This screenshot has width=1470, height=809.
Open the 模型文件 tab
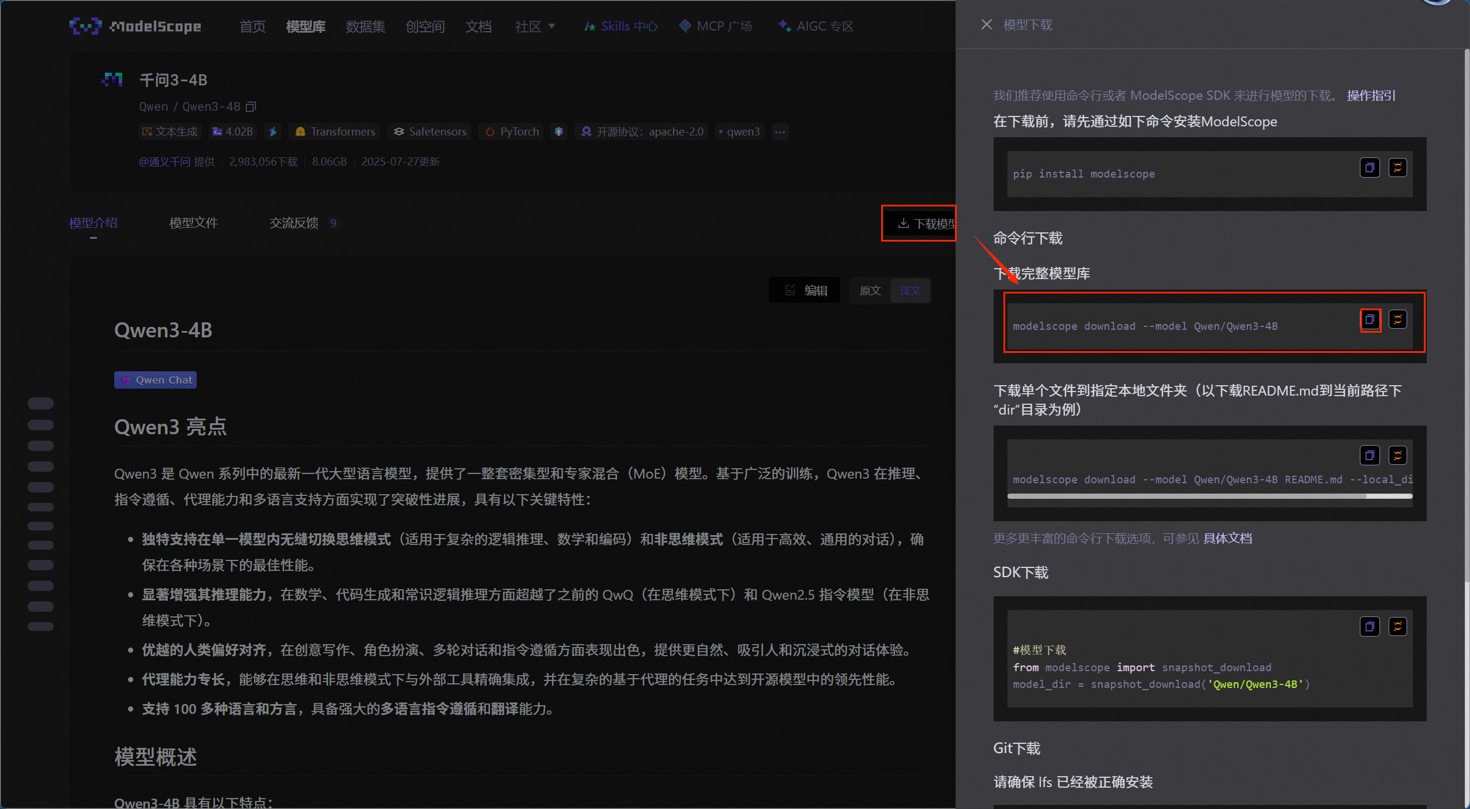(x=193, y=223)
